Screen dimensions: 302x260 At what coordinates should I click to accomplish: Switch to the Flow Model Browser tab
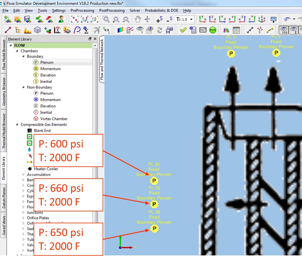[4, 54]
